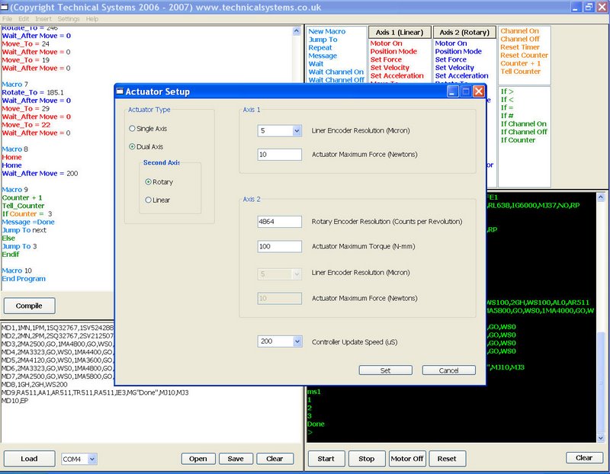Expand Controller Update Speed dropdown
Viewport: 610px width, 474px height.
(x=297, y=342)
